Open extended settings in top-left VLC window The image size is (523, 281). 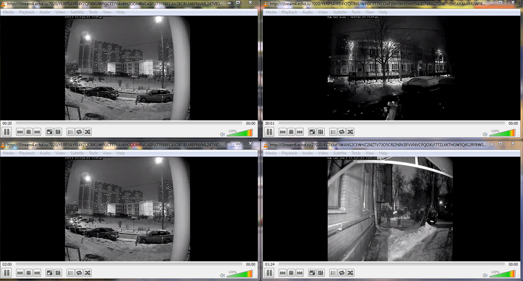[x=58, y=132]
